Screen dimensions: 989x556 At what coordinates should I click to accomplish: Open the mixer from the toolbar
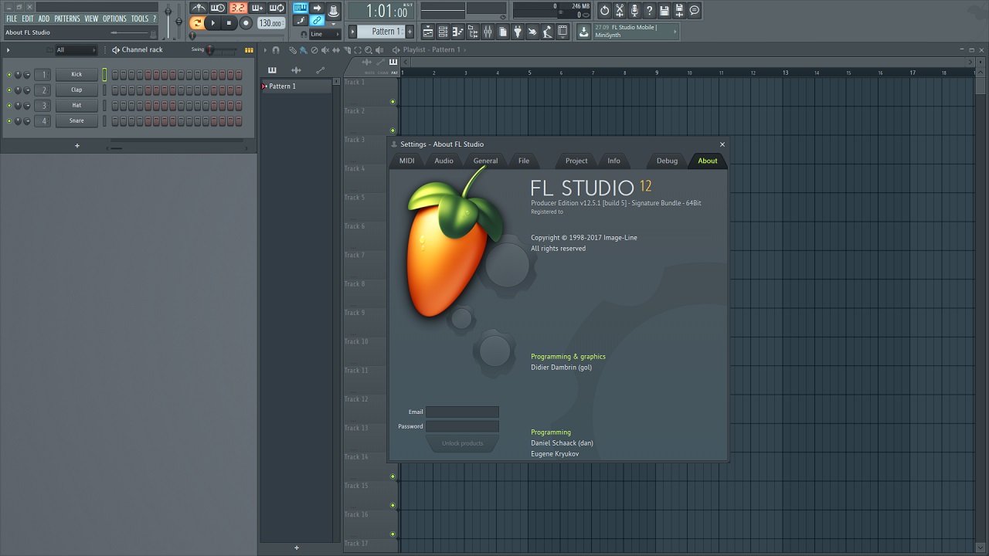pyautogui.click(x=488, y=32)
